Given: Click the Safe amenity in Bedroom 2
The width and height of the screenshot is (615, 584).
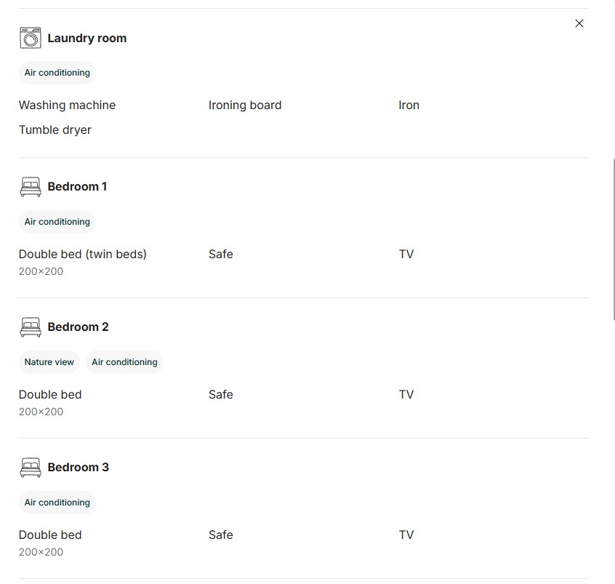Looking at the screenshot, I should click(221, 394).
